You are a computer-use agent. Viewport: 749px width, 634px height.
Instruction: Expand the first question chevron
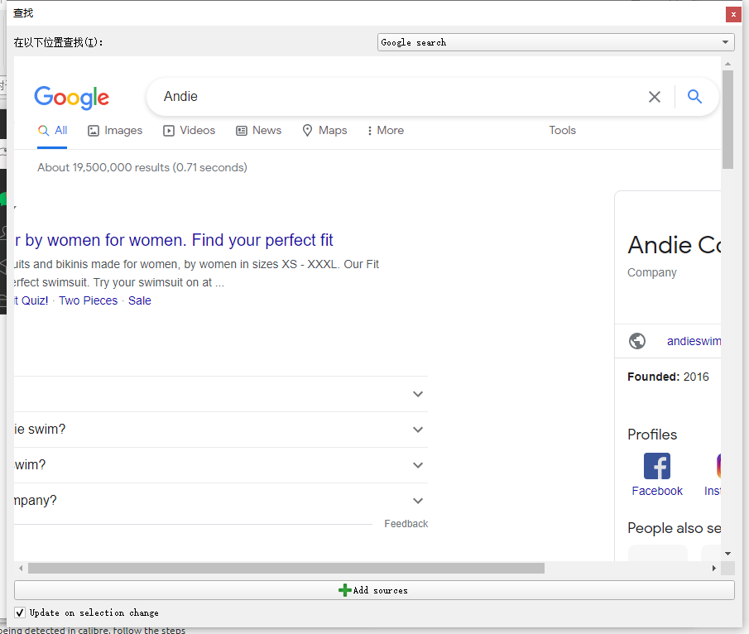pos(418,394)
